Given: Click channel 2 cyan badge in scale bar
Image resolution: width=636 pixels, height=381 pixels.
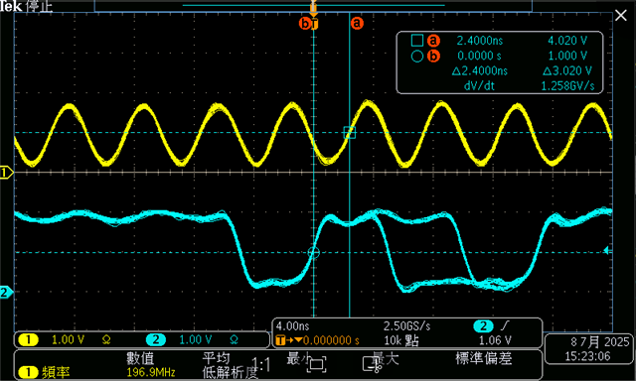Looking at the screenshot, I should click(156, 339).
